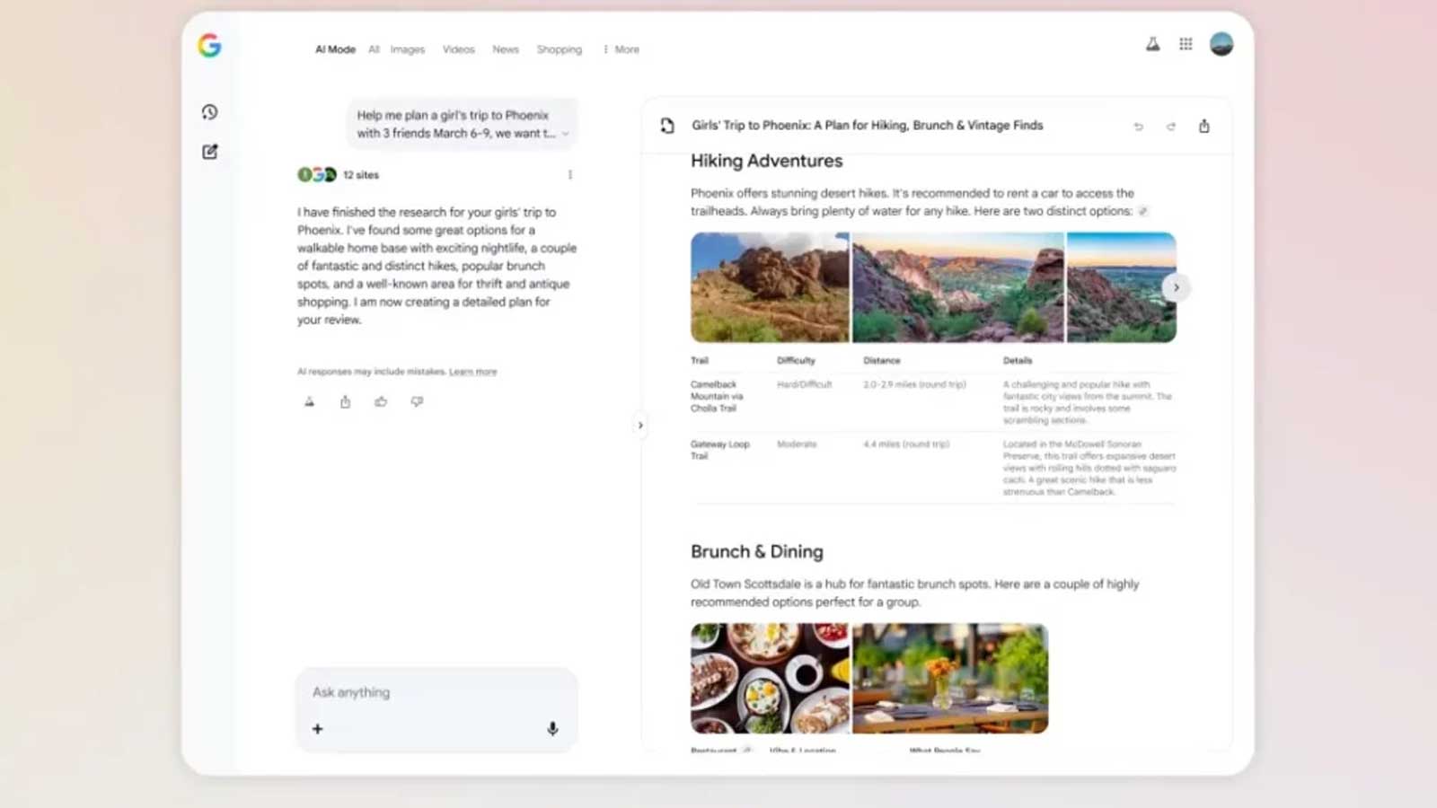Click the Ask anything input field
Screen dimensions: 1437x808
(436, 692)
